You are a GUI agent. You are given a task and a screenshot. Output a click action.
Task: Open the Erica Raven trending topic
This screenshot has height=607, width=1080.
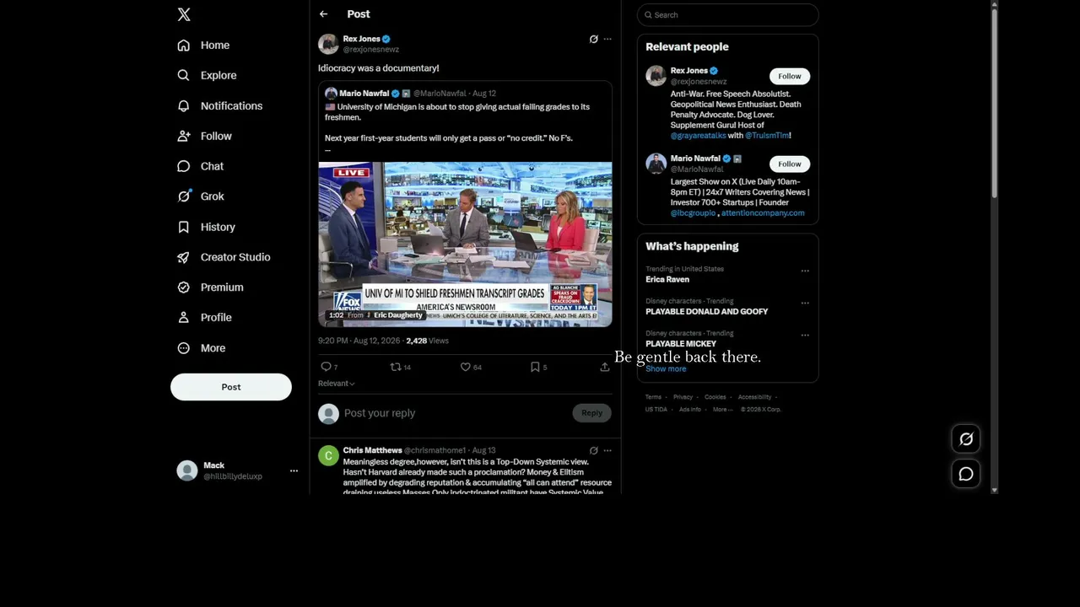pyautogui.click(x=667, y=280)
